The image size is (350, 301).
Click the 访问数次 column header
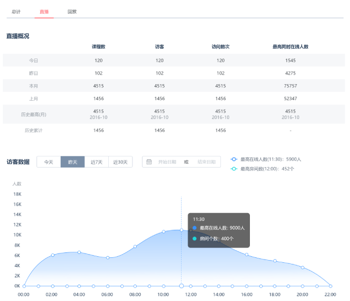tap(220, 46)
